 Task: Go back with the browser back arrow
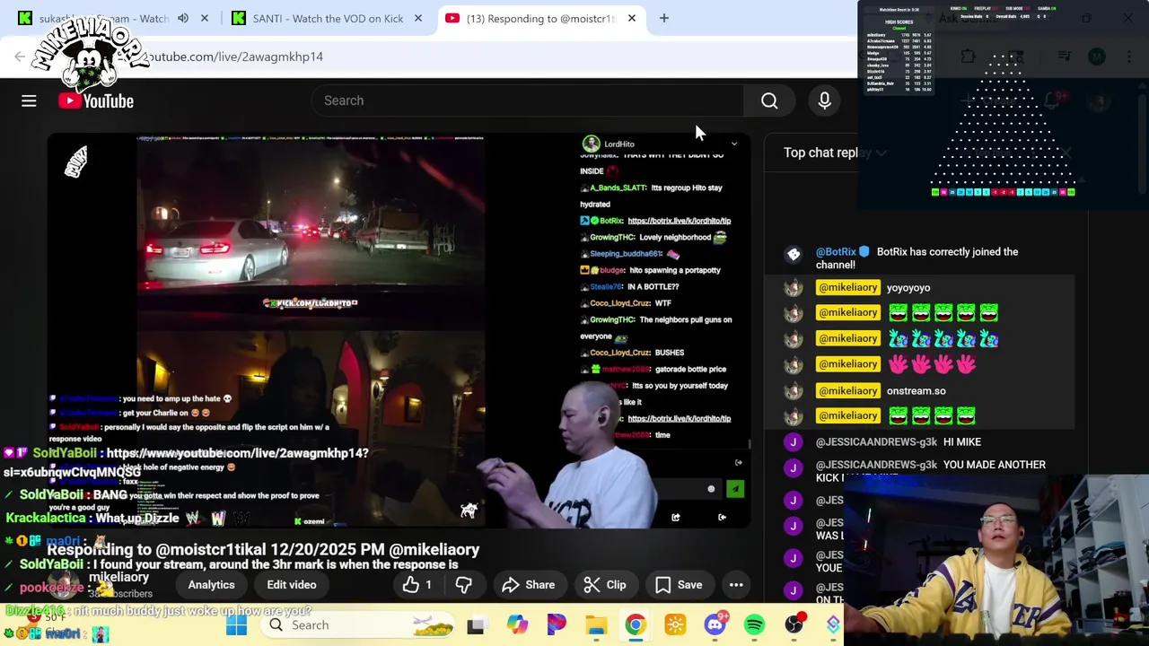(x=20, y=57)
